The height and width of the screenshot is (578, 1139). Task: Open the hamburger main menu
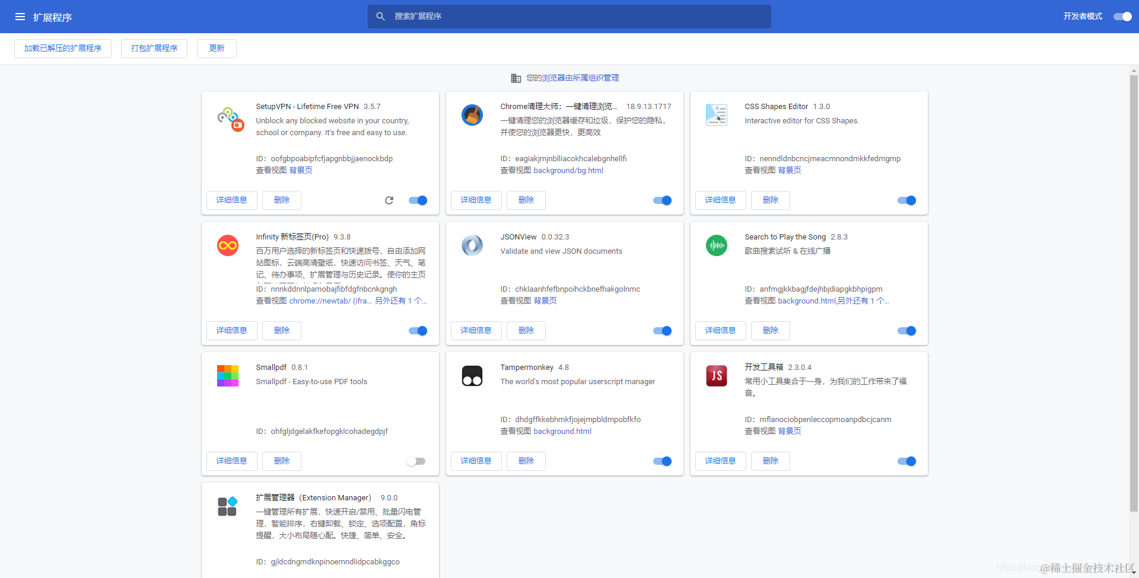20,17
